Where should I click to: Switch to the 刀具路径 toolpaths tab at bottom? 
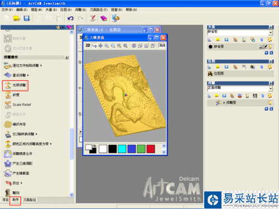point(30,200)
